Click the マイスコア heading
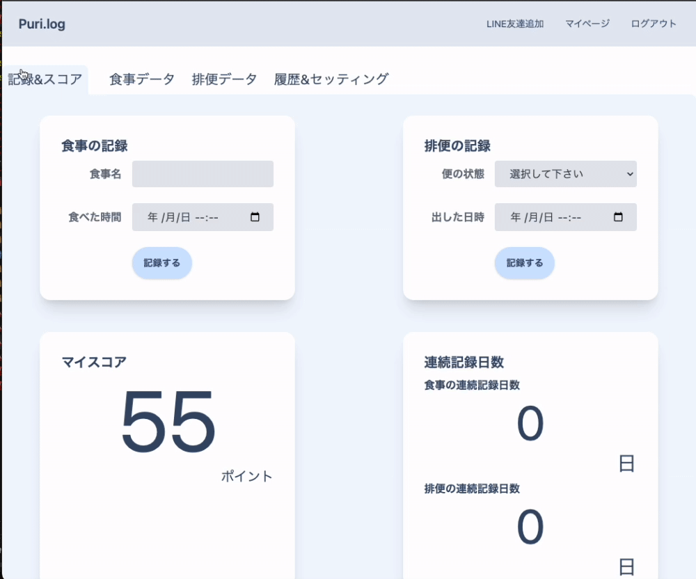The image size is (696, 579). pyautogui.click(x=94, y=362)
